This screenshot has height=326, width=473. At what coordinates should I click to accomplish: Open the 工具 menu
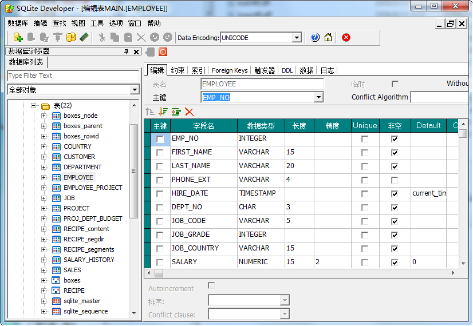point(97,23)
